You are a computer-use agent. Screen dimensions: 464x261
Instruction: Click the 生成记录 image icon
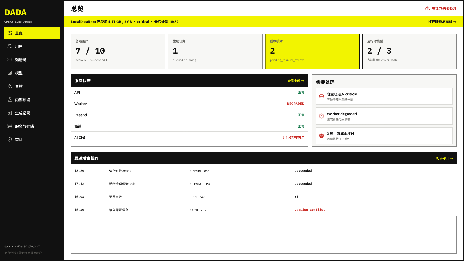(10, 113)
